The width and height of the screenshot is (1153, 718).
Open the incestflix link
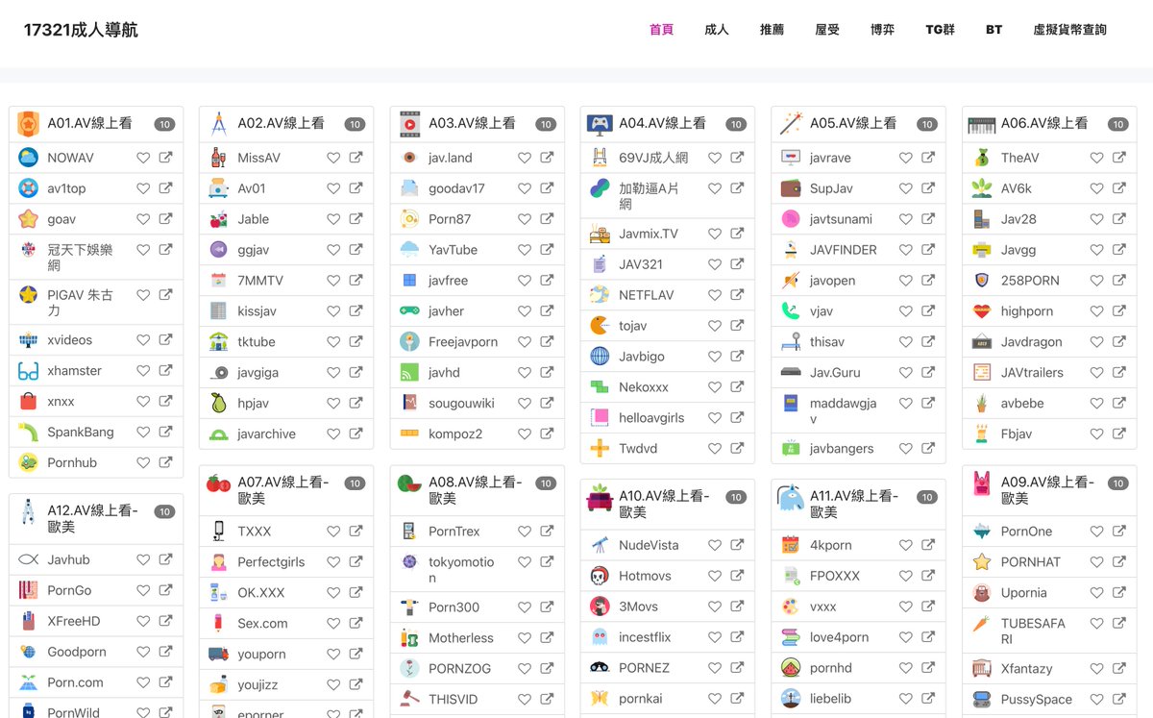click(645, 637)
